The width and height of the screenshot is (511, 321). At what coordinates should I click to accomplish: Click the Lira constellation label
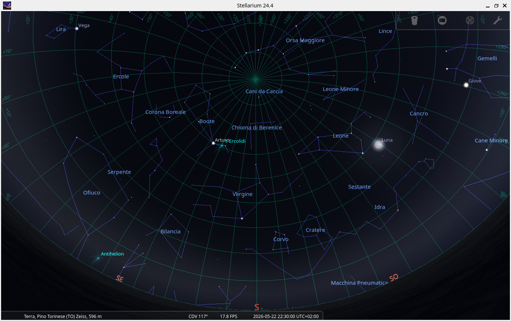61,29
